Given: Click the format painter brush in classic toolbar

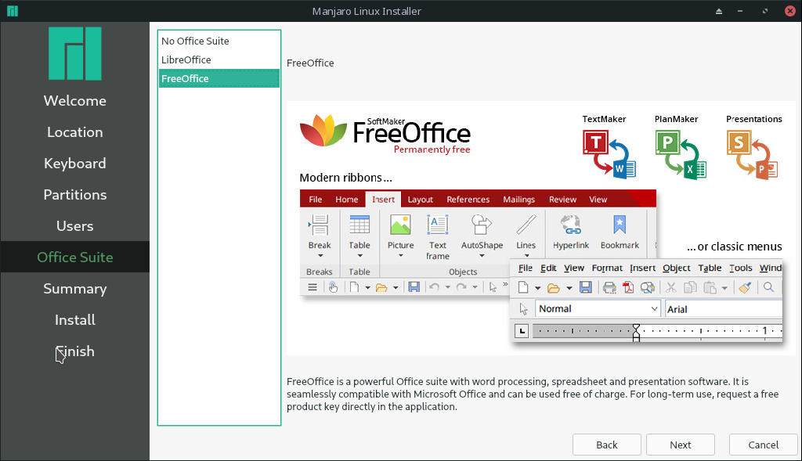Looking at the screenshot, I should click(x=746, y=288).
